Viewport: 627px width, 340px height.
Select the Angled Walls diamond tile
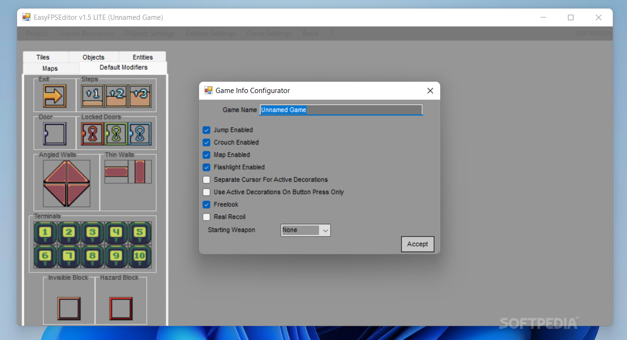67,184
